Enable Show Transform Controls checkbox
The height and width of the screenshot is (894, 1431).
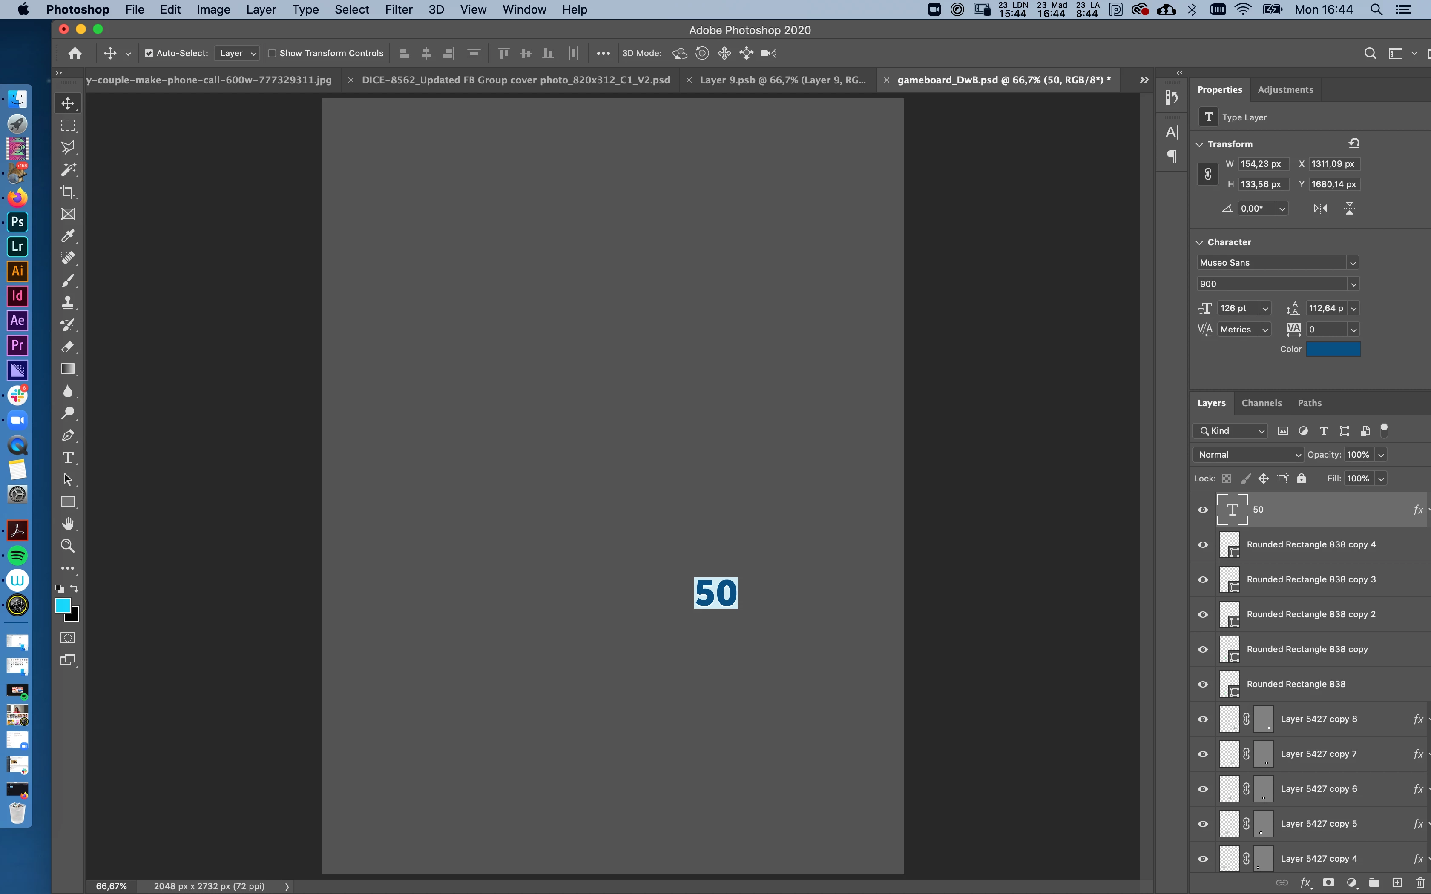point(272,53)
